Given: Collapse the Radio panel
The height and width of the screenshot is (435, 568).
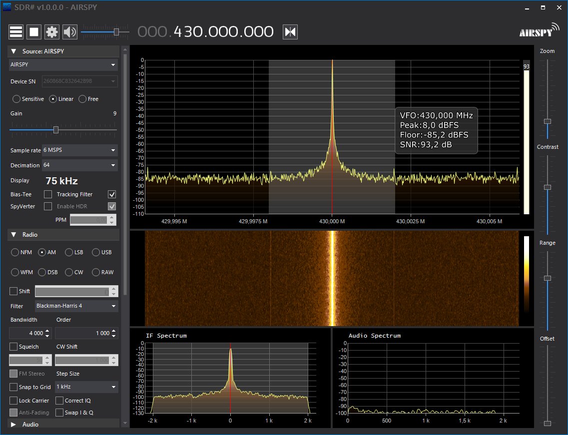Looking at the screenshot, I should click(14, 235).
